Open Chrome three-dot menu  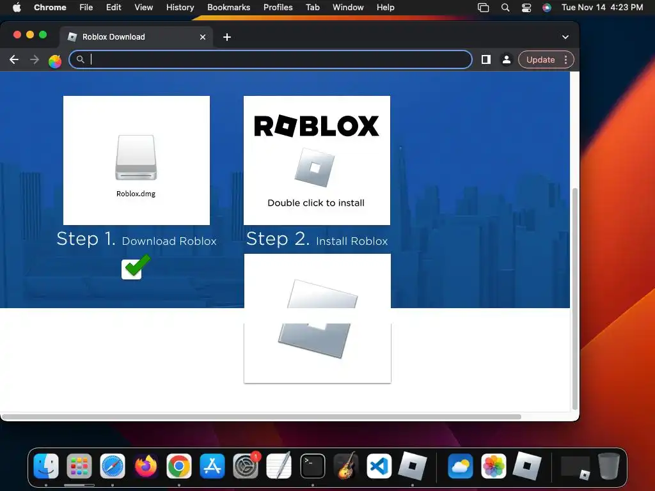(566, 59)
